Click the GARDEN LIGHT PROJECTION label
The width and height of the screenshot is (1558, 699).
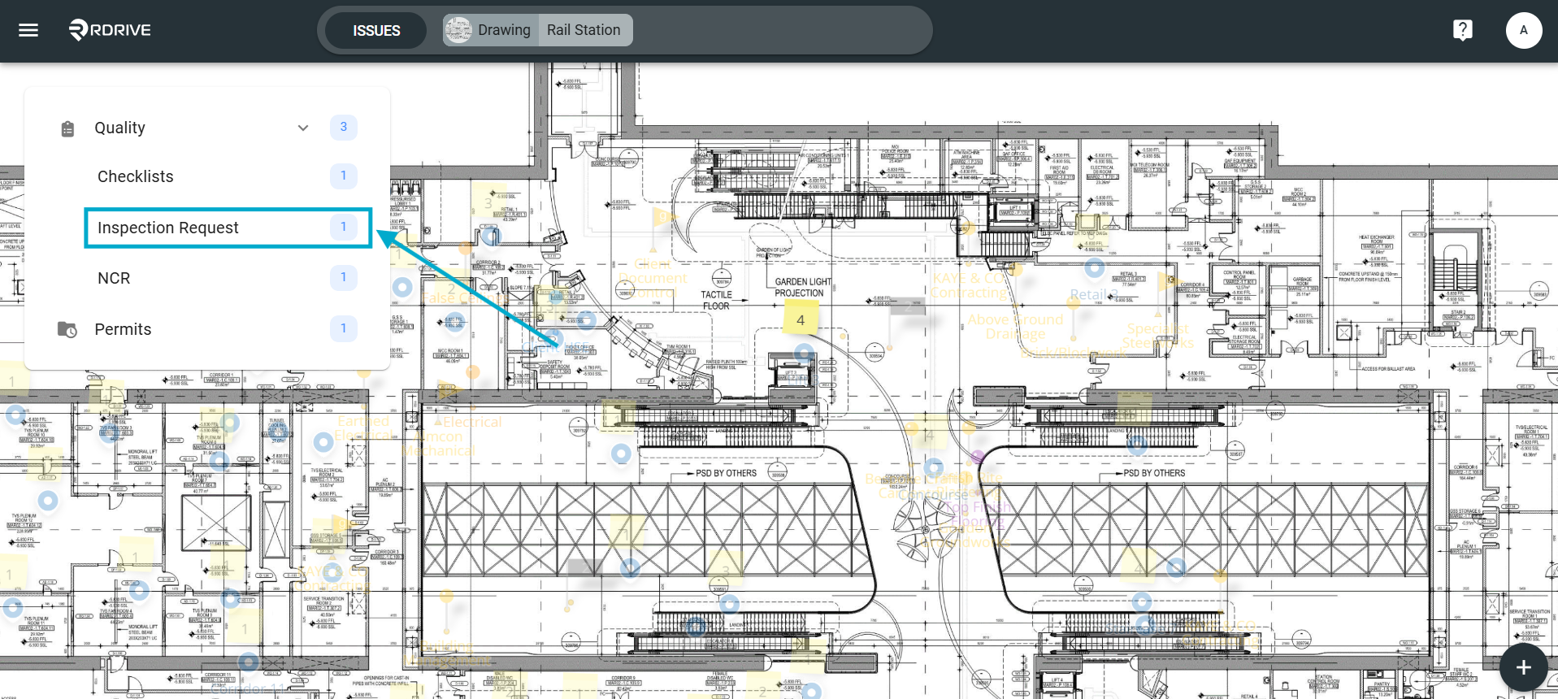[802, 287]
